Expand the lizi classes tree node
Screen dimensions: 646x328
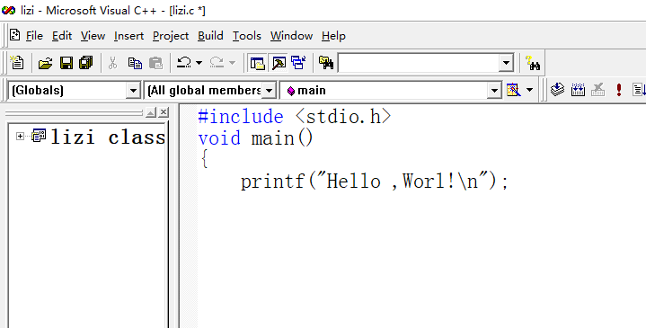click(20, 136)
